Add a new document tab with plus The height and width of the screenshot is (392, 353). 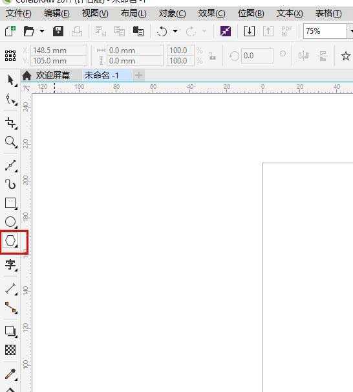pos(139,75)
